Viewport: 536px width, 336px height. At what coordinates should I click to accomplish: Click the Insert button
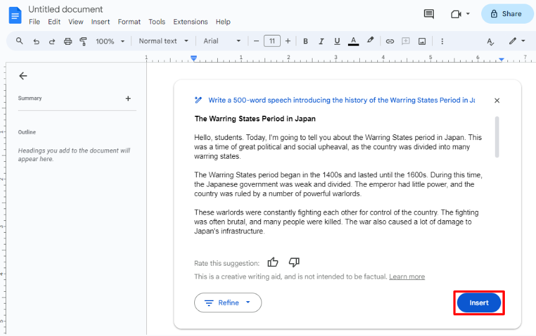click(479, 303)
